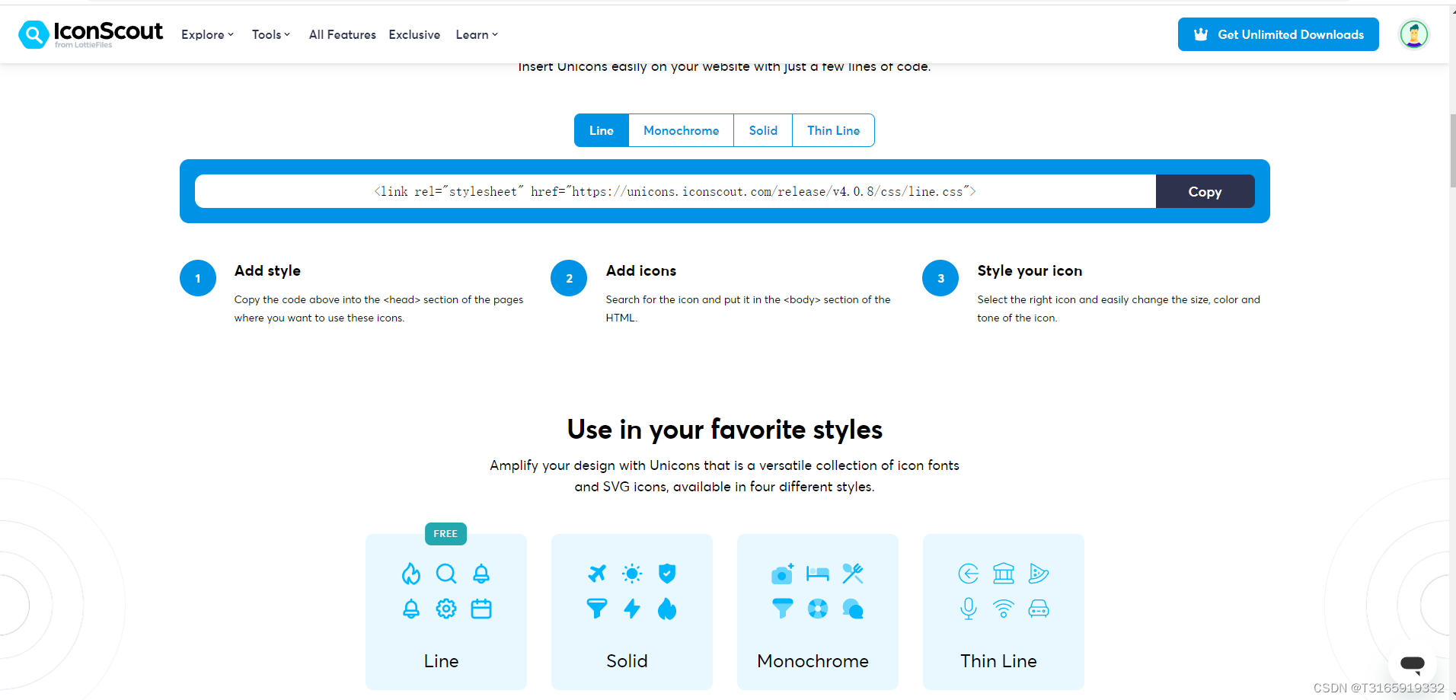Image resolution: width=1456 pixels, height=700 pixels.
Task: Click the IconScout logo
Action: pos(91,34)
